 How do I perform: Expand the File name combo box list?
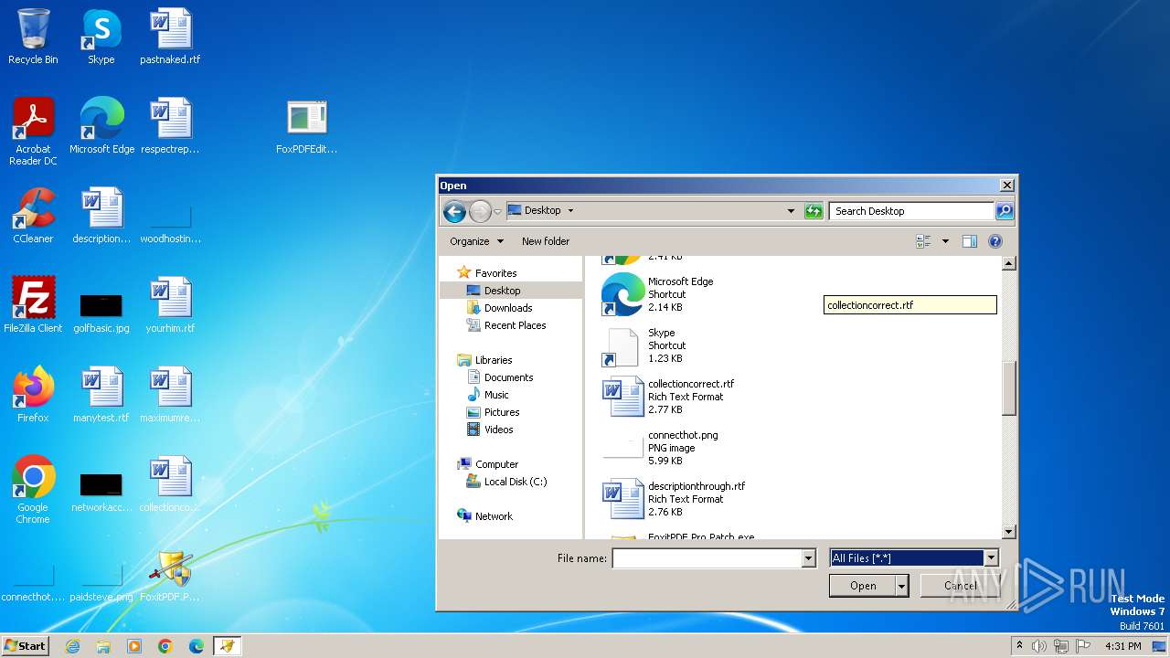(808, 558)
